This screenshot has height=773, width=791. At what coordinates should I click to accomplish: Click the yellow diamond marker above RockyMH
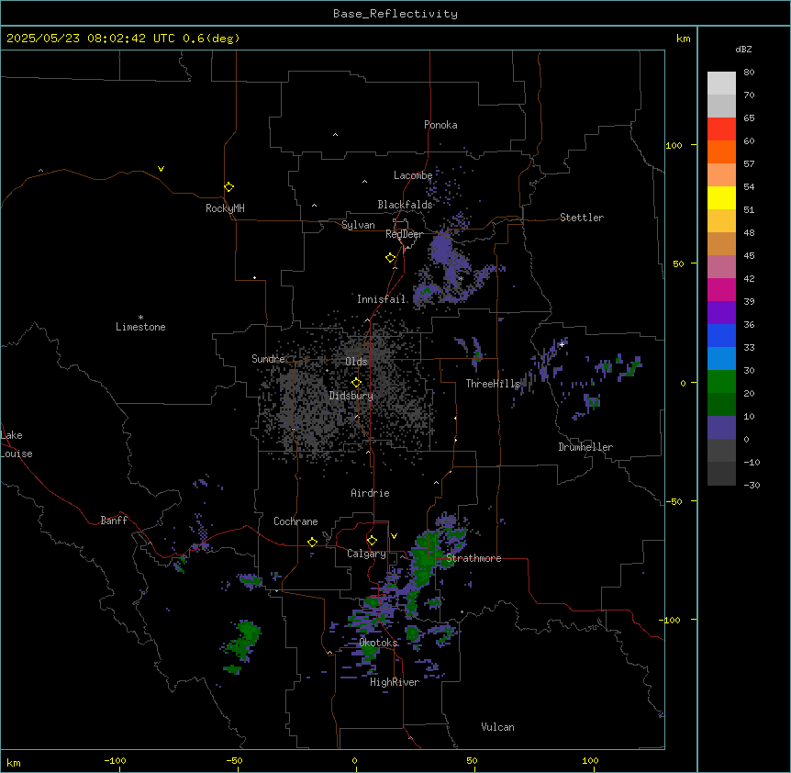(228, 186)
